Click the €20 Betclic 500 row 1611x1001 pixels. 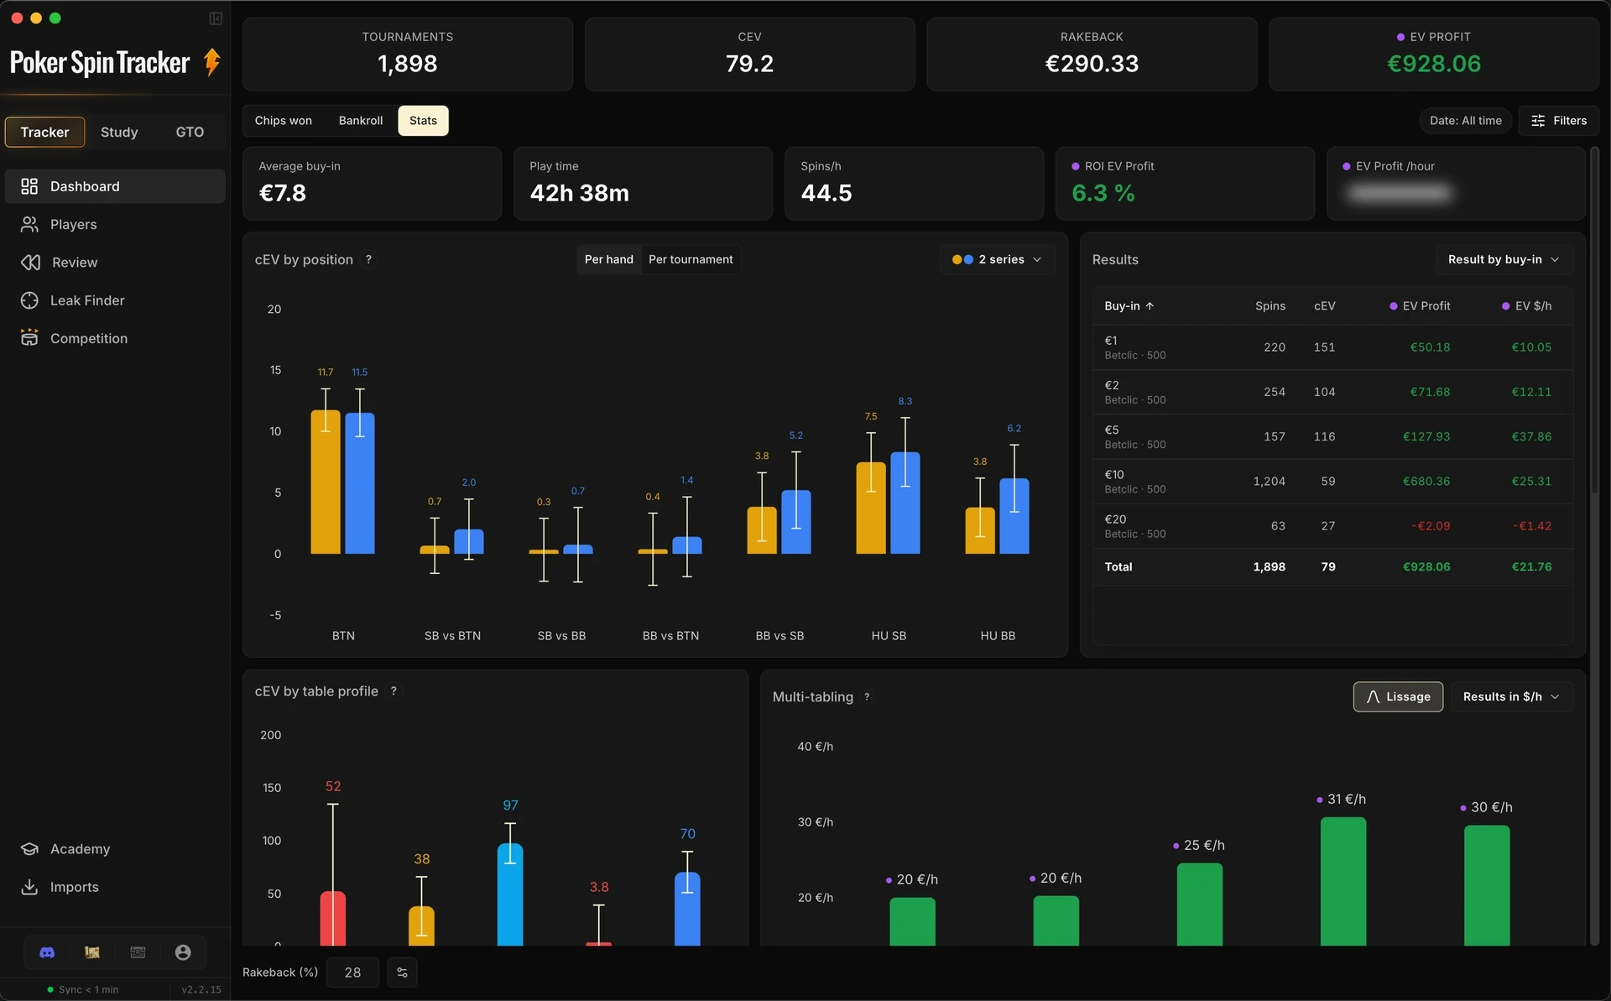pyautogui.click(x=1332, y=526)
